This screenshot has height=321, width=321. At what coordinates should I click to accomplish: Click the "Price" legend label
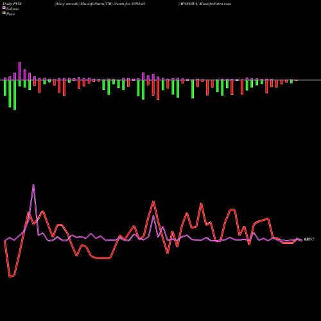tap(10, 14)
